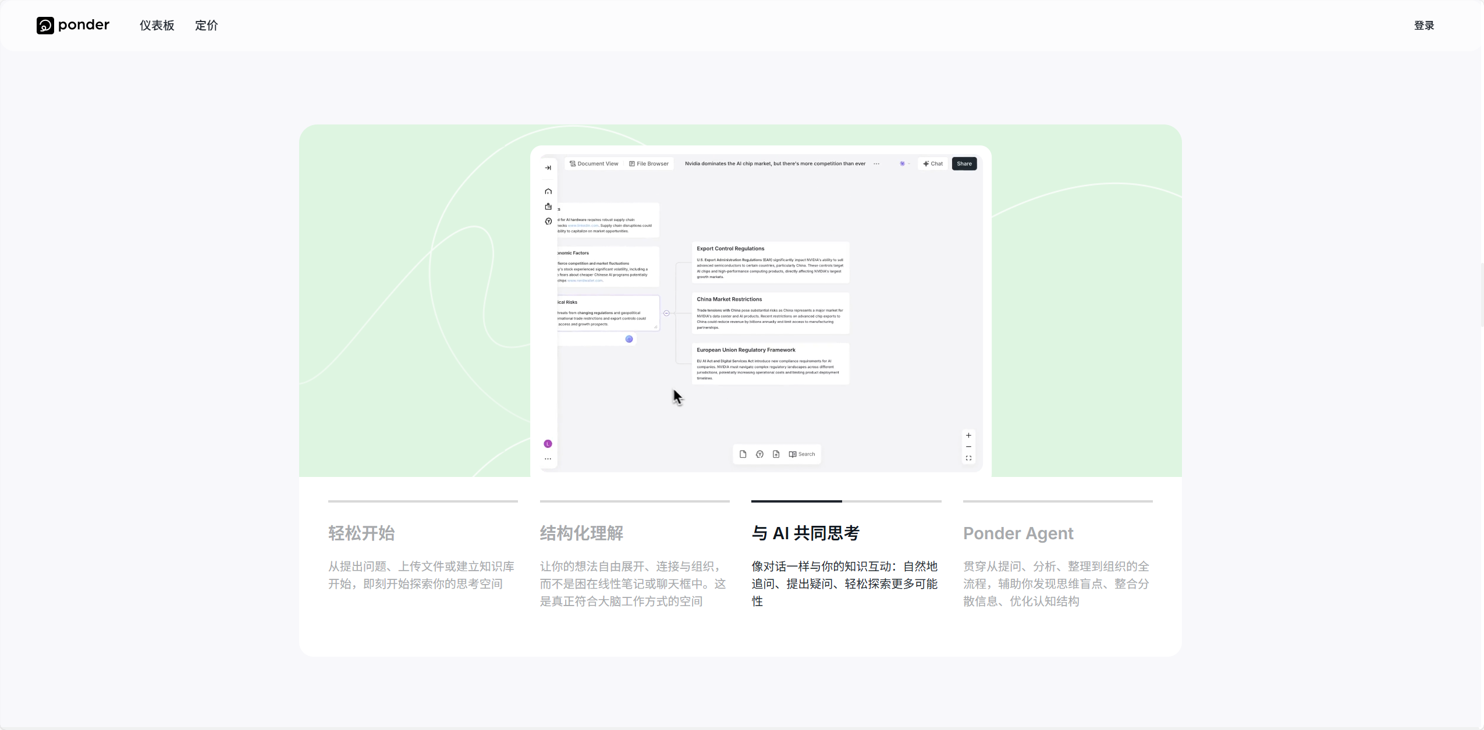
Task: Toggle fullscreen fit view icon
Action: (x=968, y=458)
